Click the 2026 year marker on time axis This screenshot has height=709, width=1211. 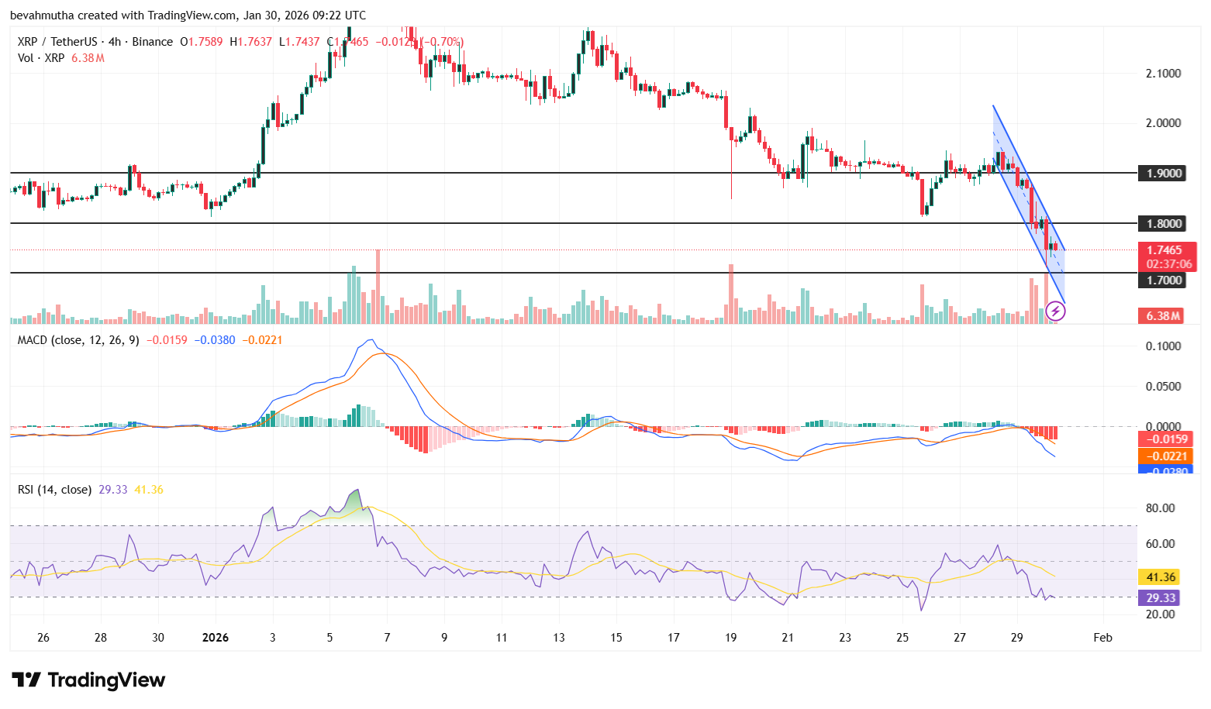click(x=215, y=638)
